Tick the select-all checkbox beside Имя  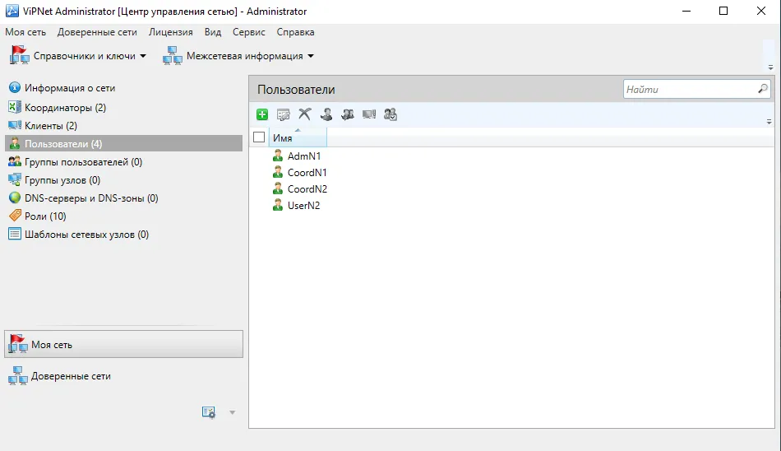click(259, 137)
